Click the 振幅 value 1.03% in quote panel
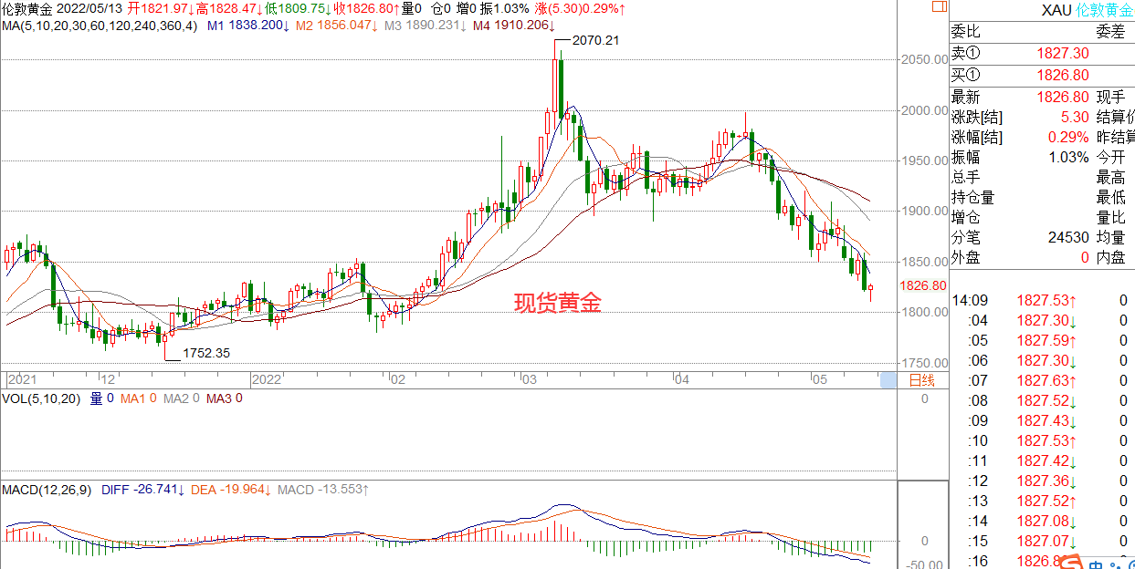Image resolution: width=1135 pixels, height=569 pixels. click(x=1067, y=157)
